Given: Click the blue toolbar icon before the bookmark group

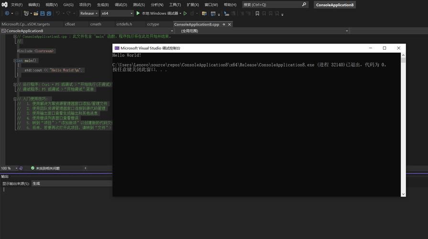Looking at the screenshot, I should click(x=227, y=13).
